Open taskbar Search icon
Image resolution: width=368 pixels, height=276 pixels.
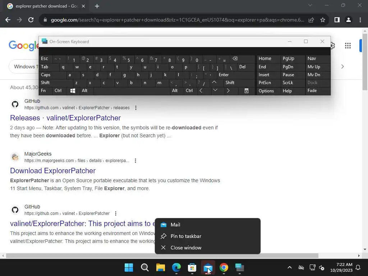click(144, 267)
